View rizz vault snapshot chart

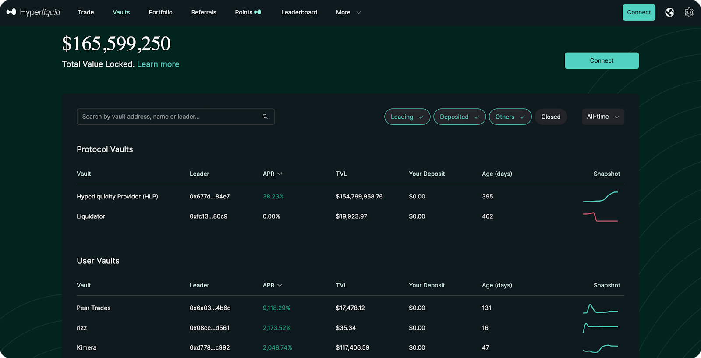click(600, 328)
